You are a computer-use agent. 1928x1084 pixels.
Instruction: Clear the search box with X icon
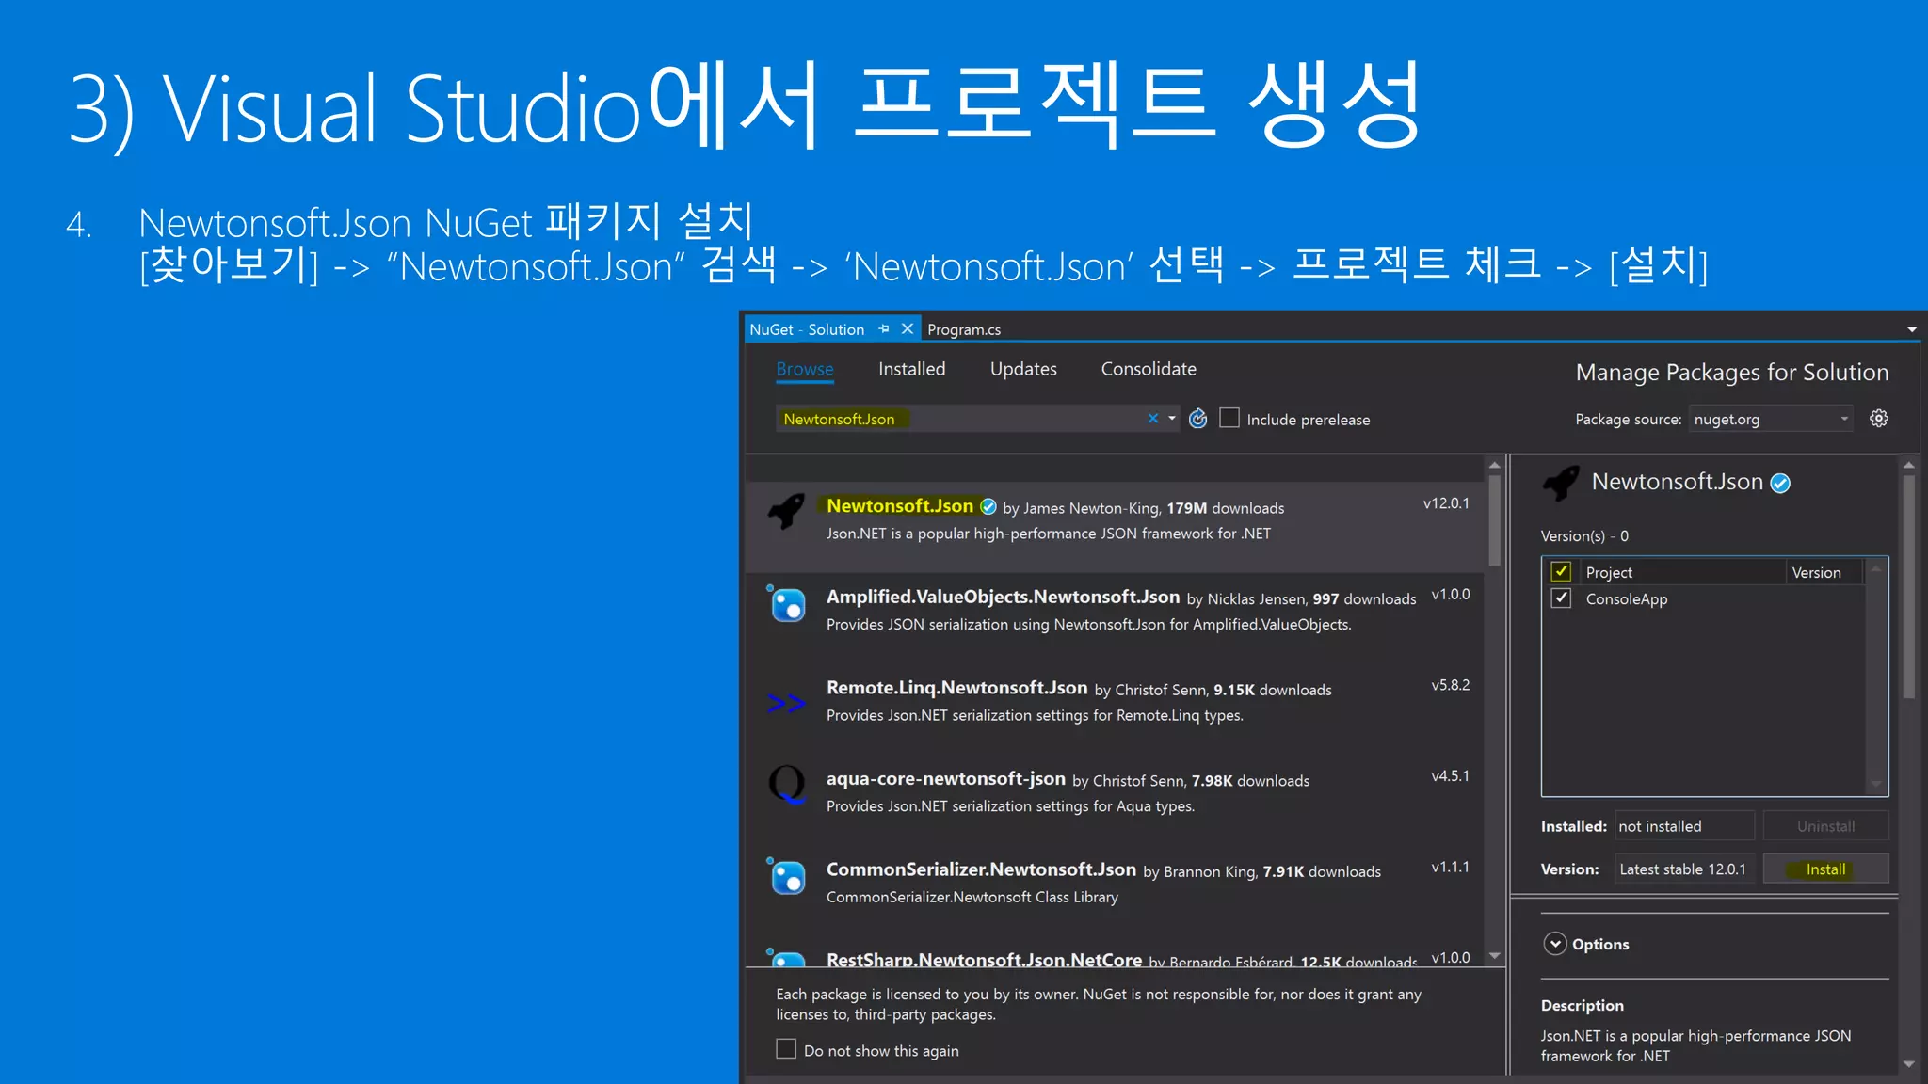1152,419
